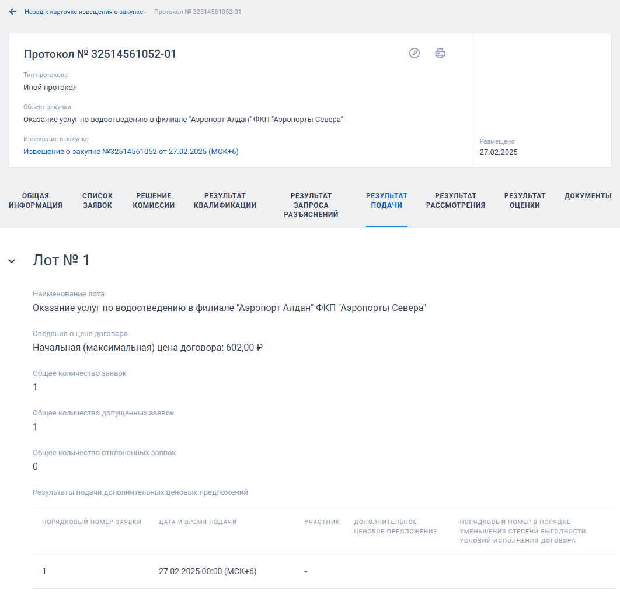Select the Результат подачи tab
The image size is (620, 601).
coord(386,200)
